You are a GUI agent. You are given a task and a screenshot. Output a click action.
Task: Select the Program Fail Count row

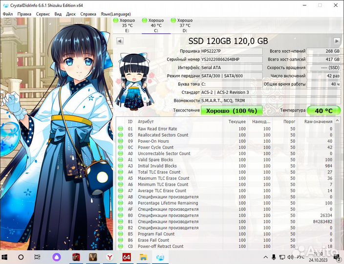click(226, 234)
